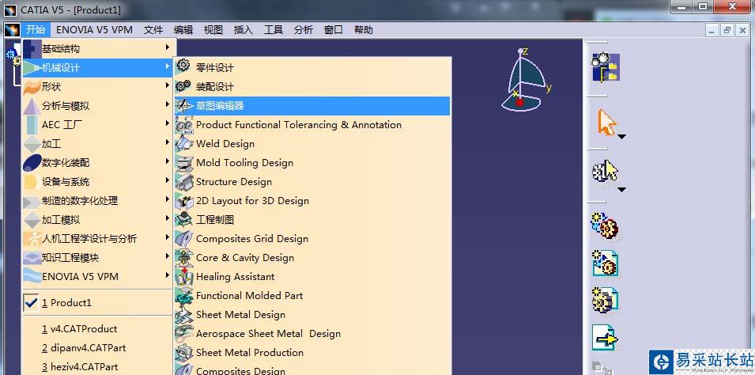755x375 pixels.
Task: Choose the orange Select arrow tool
Action: pyautogui.click(x=606, y=123)
